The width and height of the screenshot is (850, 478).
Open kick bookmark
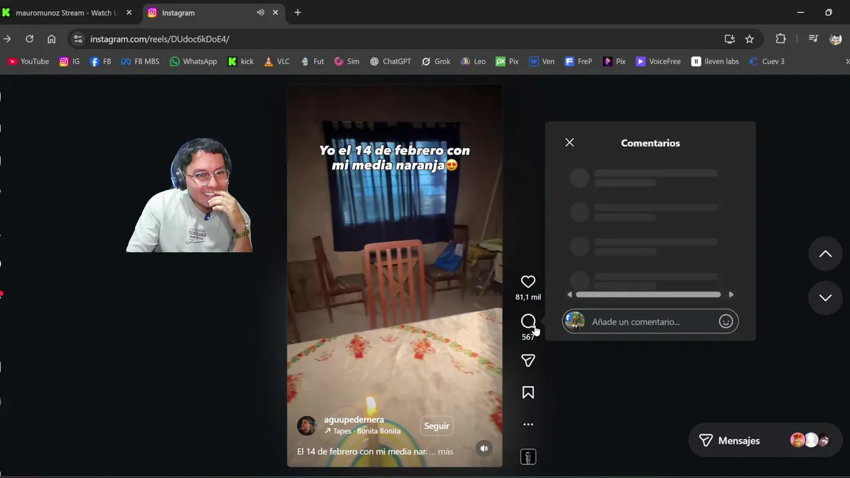click(240, 61)
